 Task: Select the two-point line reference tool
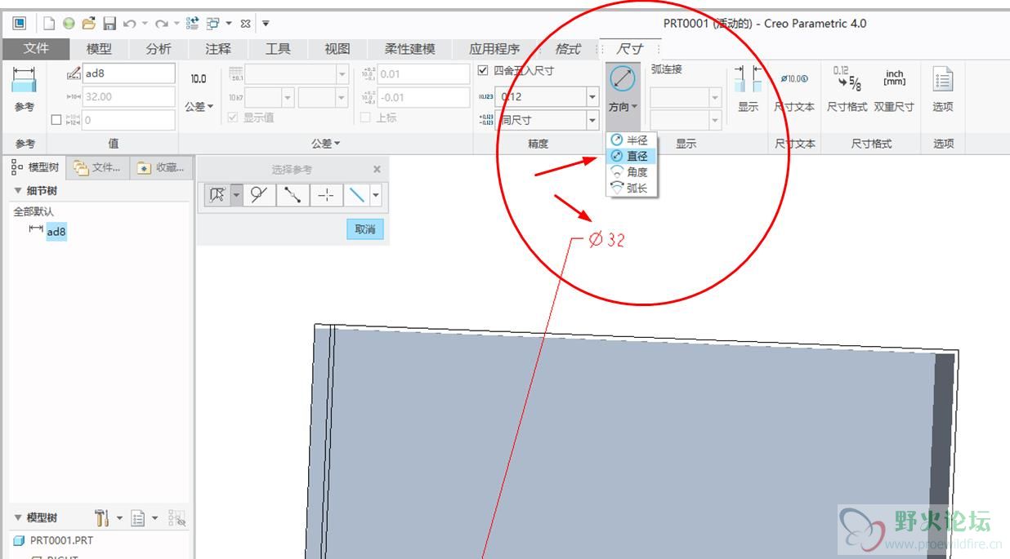click(x=293, y=195)
